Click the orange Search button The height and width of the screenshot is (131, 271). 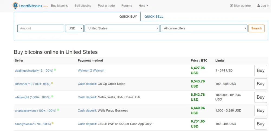(256, 28)
